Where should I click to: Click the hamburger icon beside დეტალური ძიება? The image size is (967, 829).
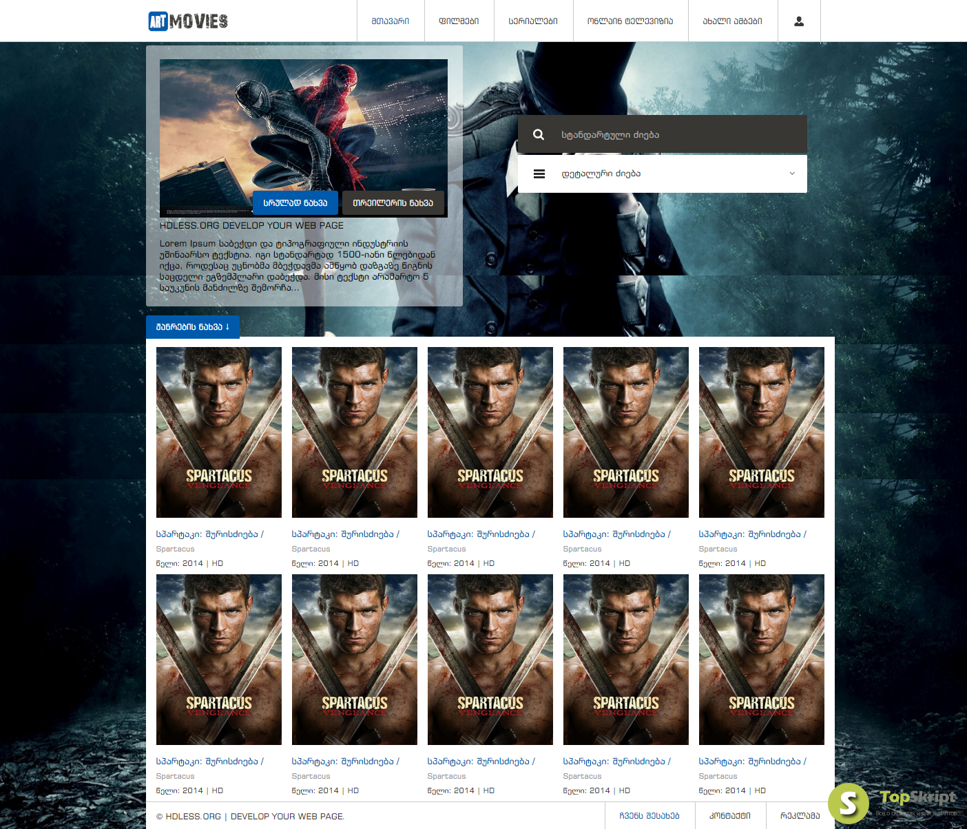pyautogui.click(x=539, y=174)
